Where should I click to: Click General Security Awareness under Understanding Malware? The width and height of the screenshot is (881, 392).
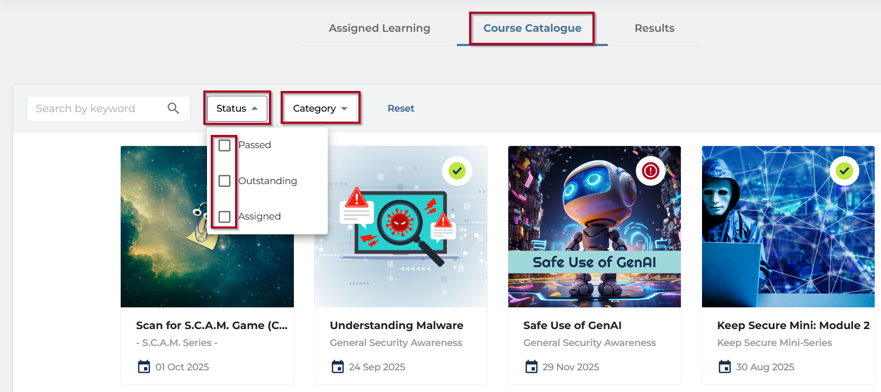pyautogui.click(x=396, y=343)
